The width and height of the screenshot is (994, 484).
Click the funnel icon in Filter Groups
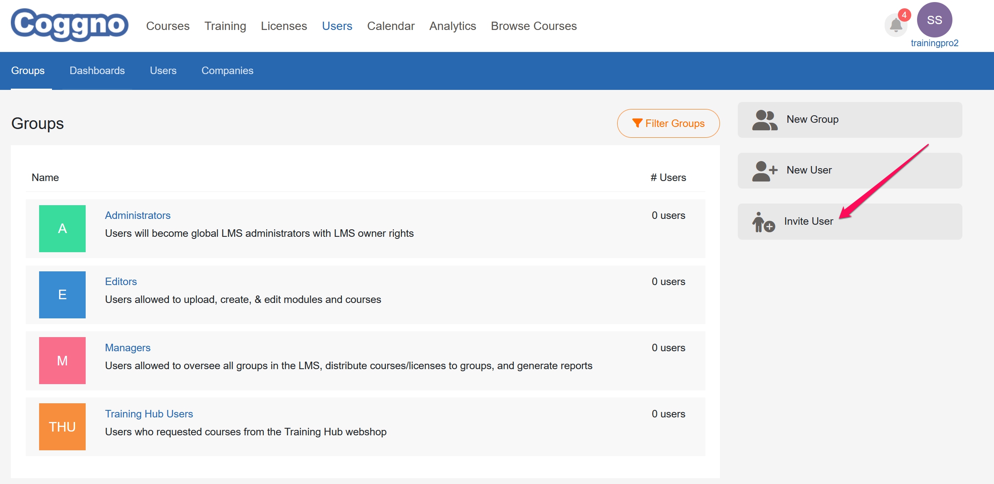pyautogui.click(x=637, y=123)
